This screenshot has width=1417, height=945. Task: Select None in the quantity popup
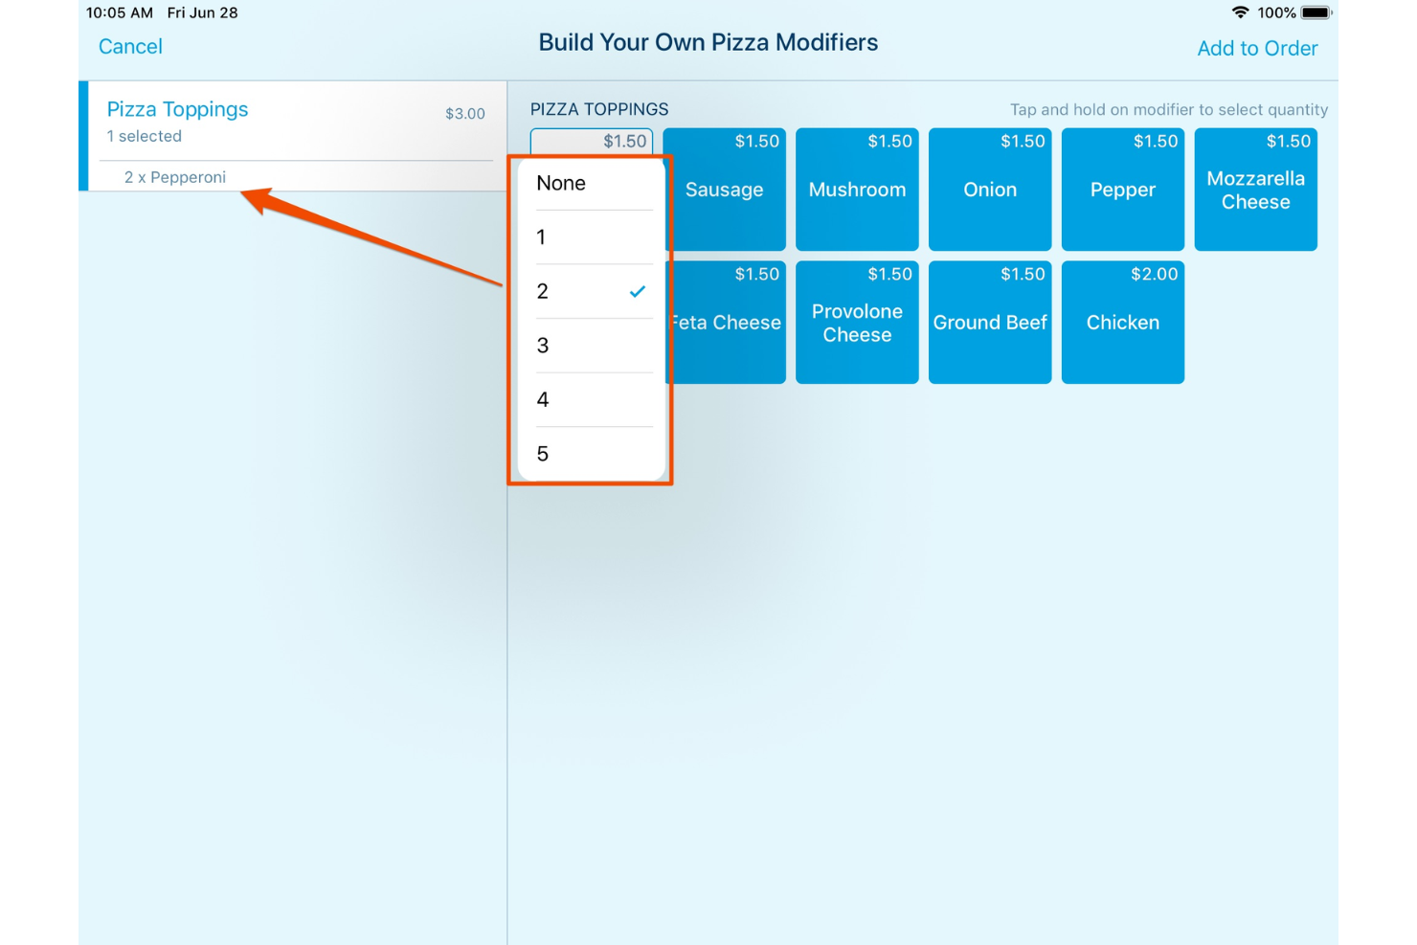point(591,184)
